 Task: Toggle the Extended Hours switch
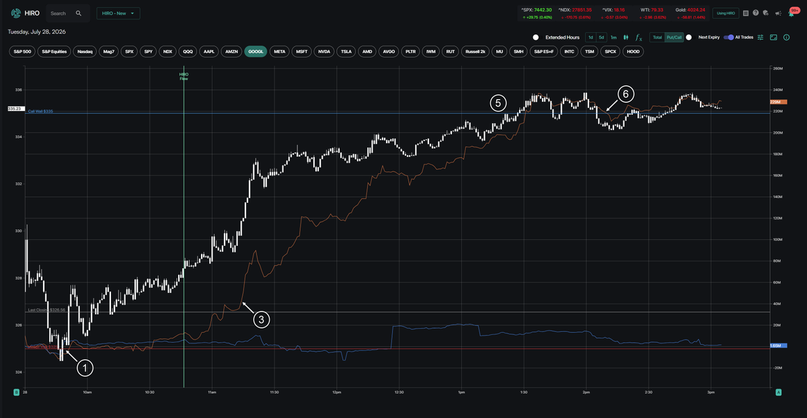coord(537,38)
